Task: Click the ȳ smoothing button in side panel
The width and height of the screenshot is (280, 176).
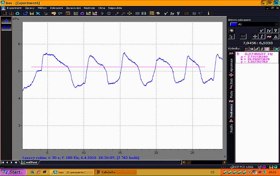Action: [276, 31]
